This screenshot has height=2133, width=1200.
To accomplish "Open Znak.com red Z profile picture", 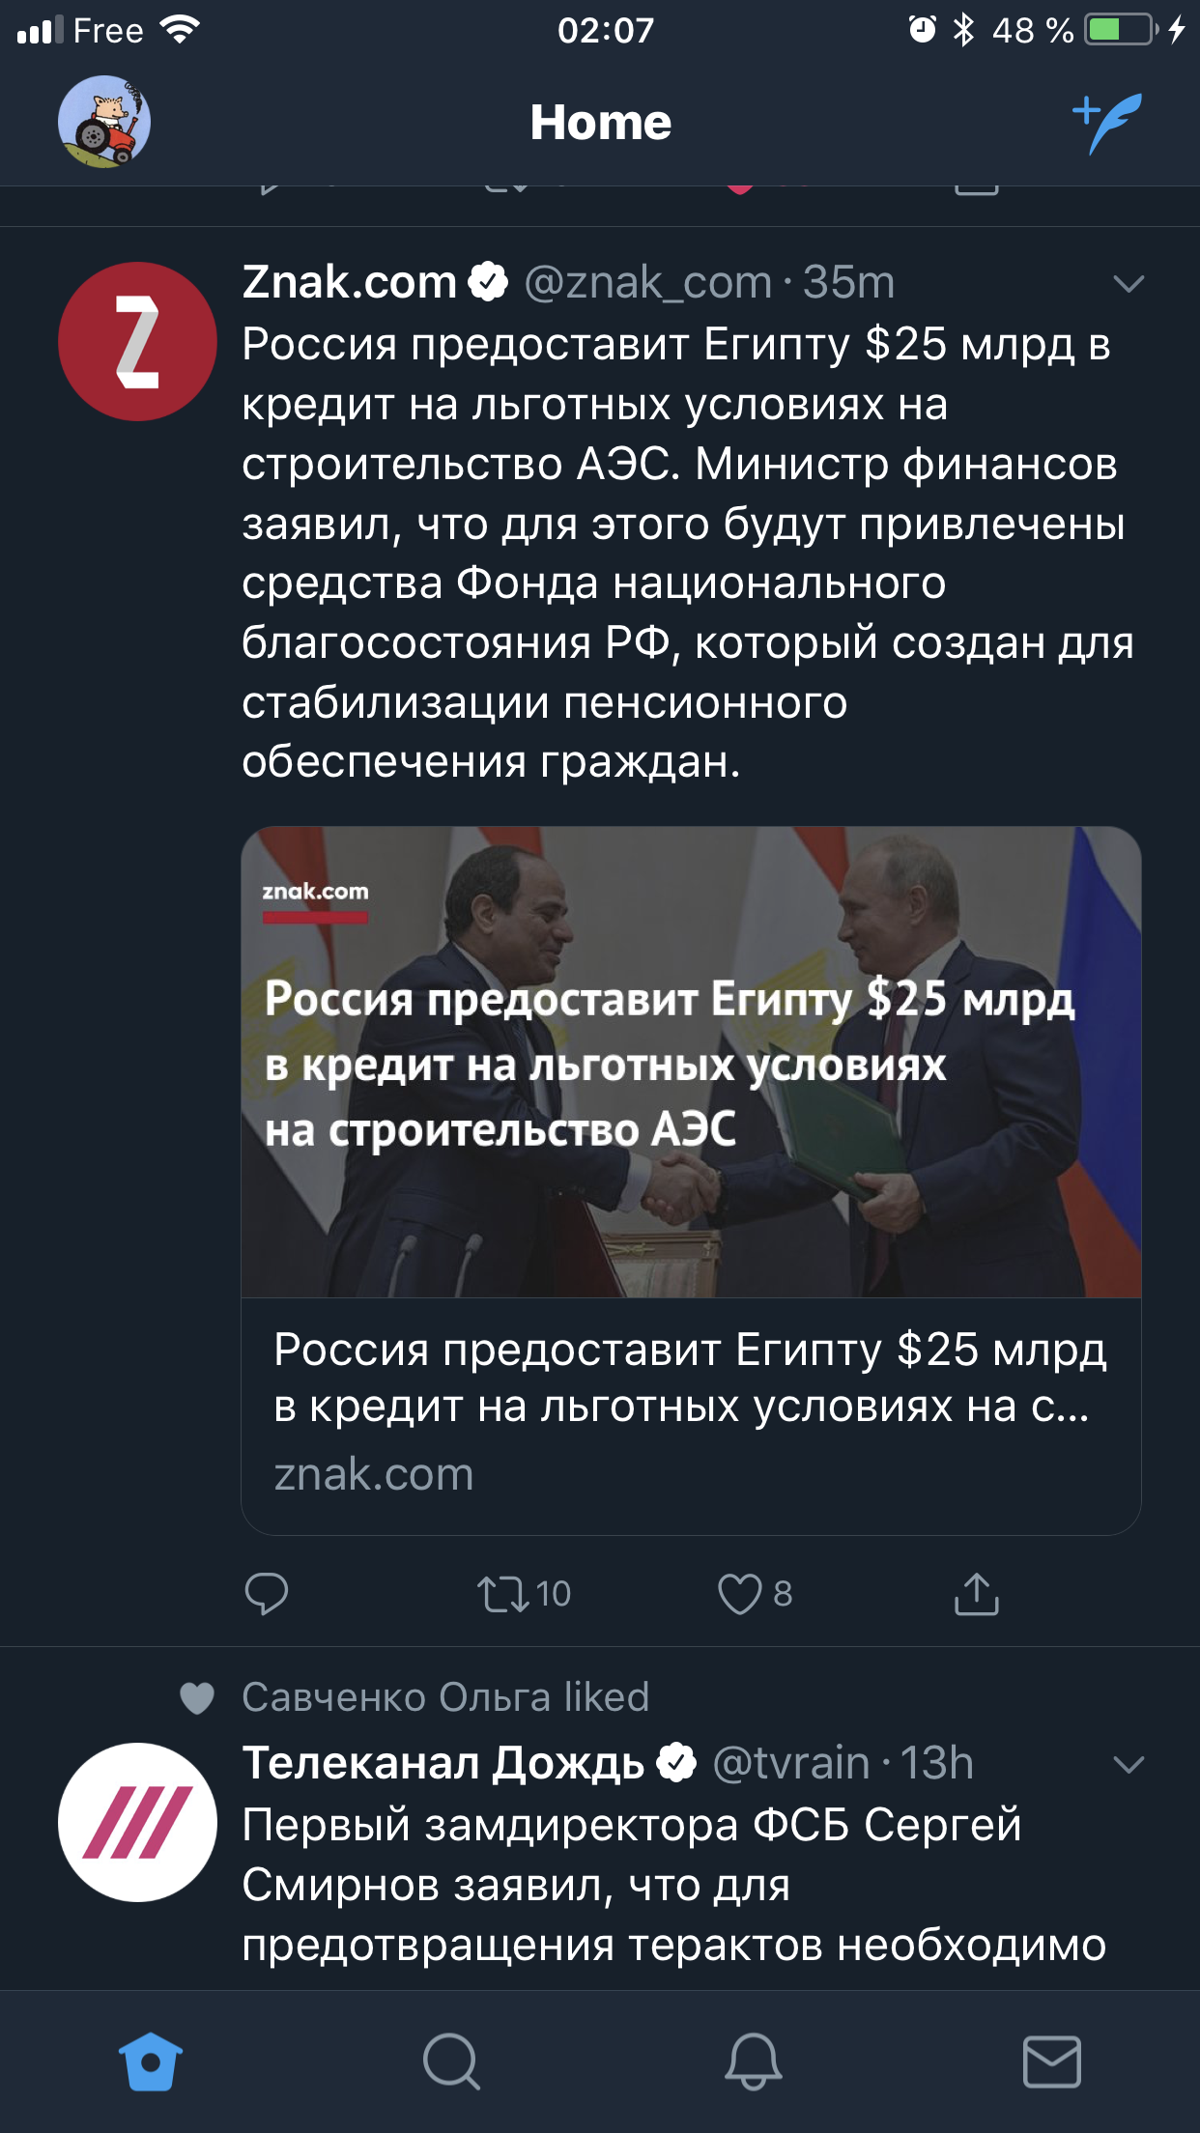I will point(137,342).
